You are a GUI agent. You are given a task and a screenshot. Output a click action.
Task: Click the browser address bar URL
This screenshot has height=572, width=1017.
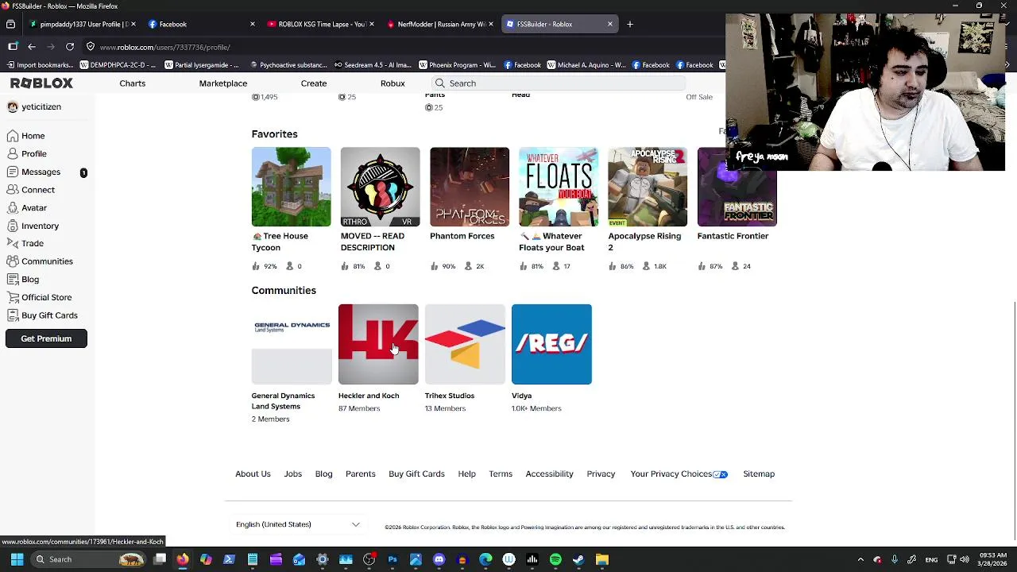coord(164,48)
